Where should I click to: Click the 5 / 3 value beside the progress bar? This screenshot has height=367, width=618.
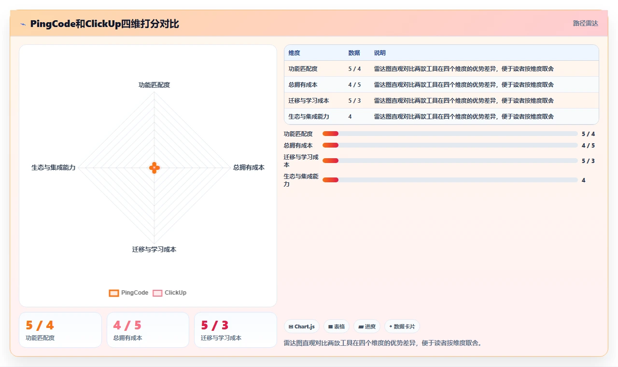coord(588,161)
